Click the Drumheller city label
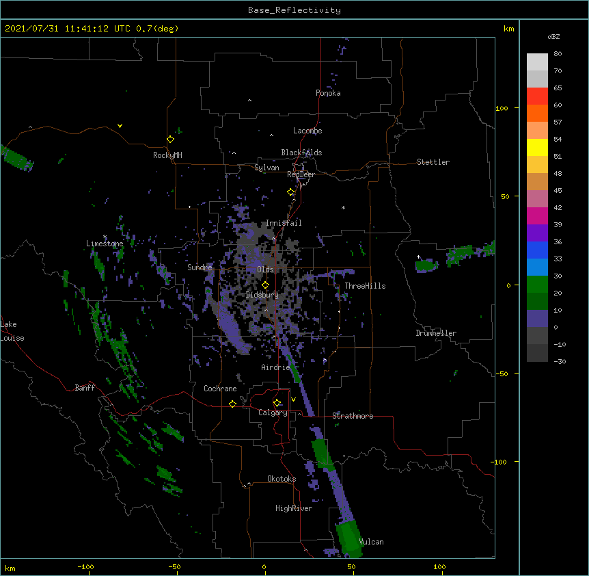The width and height of the screenshot is (589, 576). tap(436, 333)
